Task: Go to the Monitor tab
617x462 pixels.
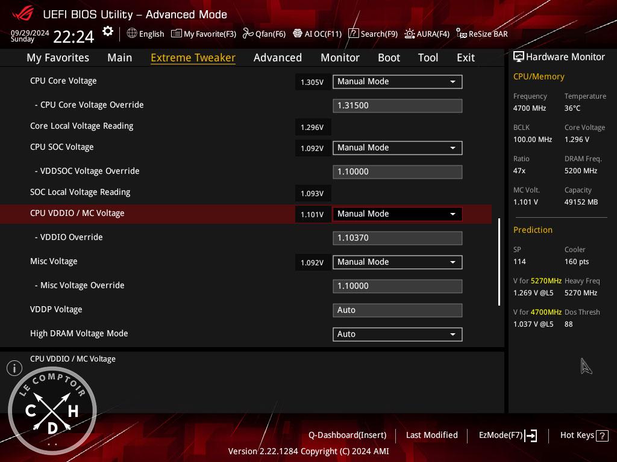Action: [340, 58]
